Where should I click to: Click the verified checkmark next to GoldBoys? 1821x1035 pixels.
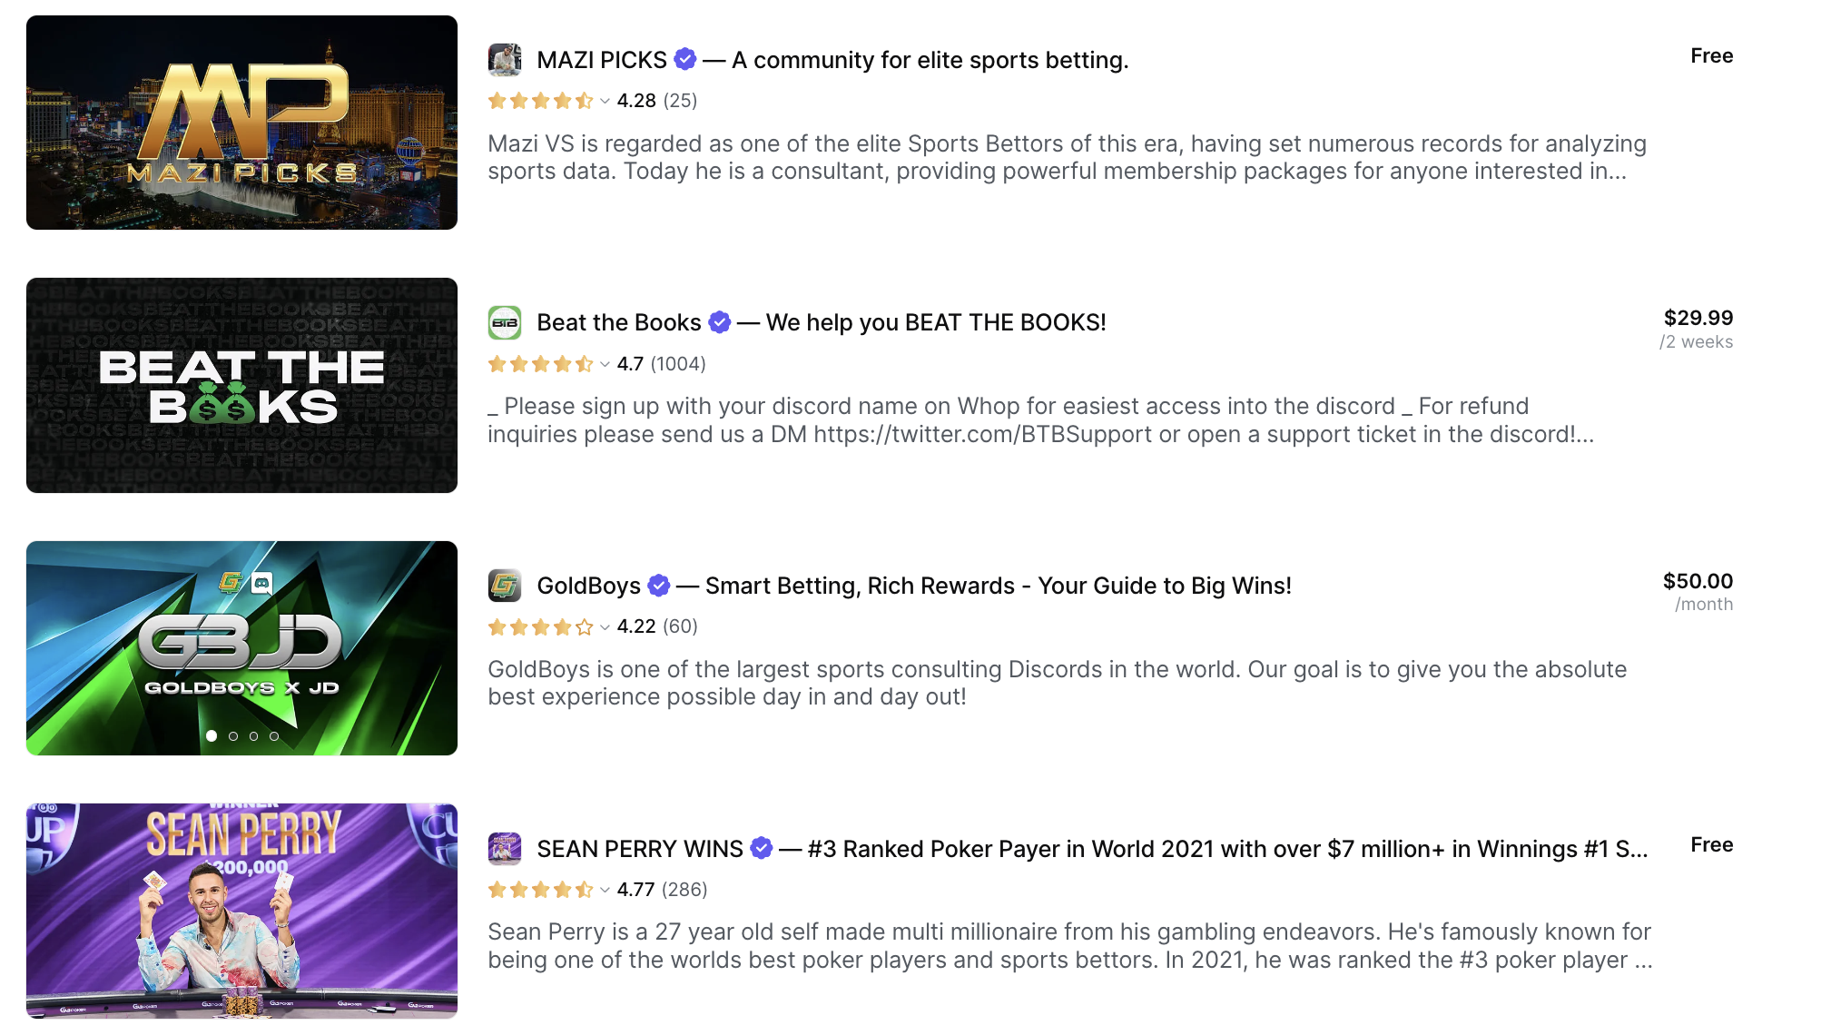(659, 586)
